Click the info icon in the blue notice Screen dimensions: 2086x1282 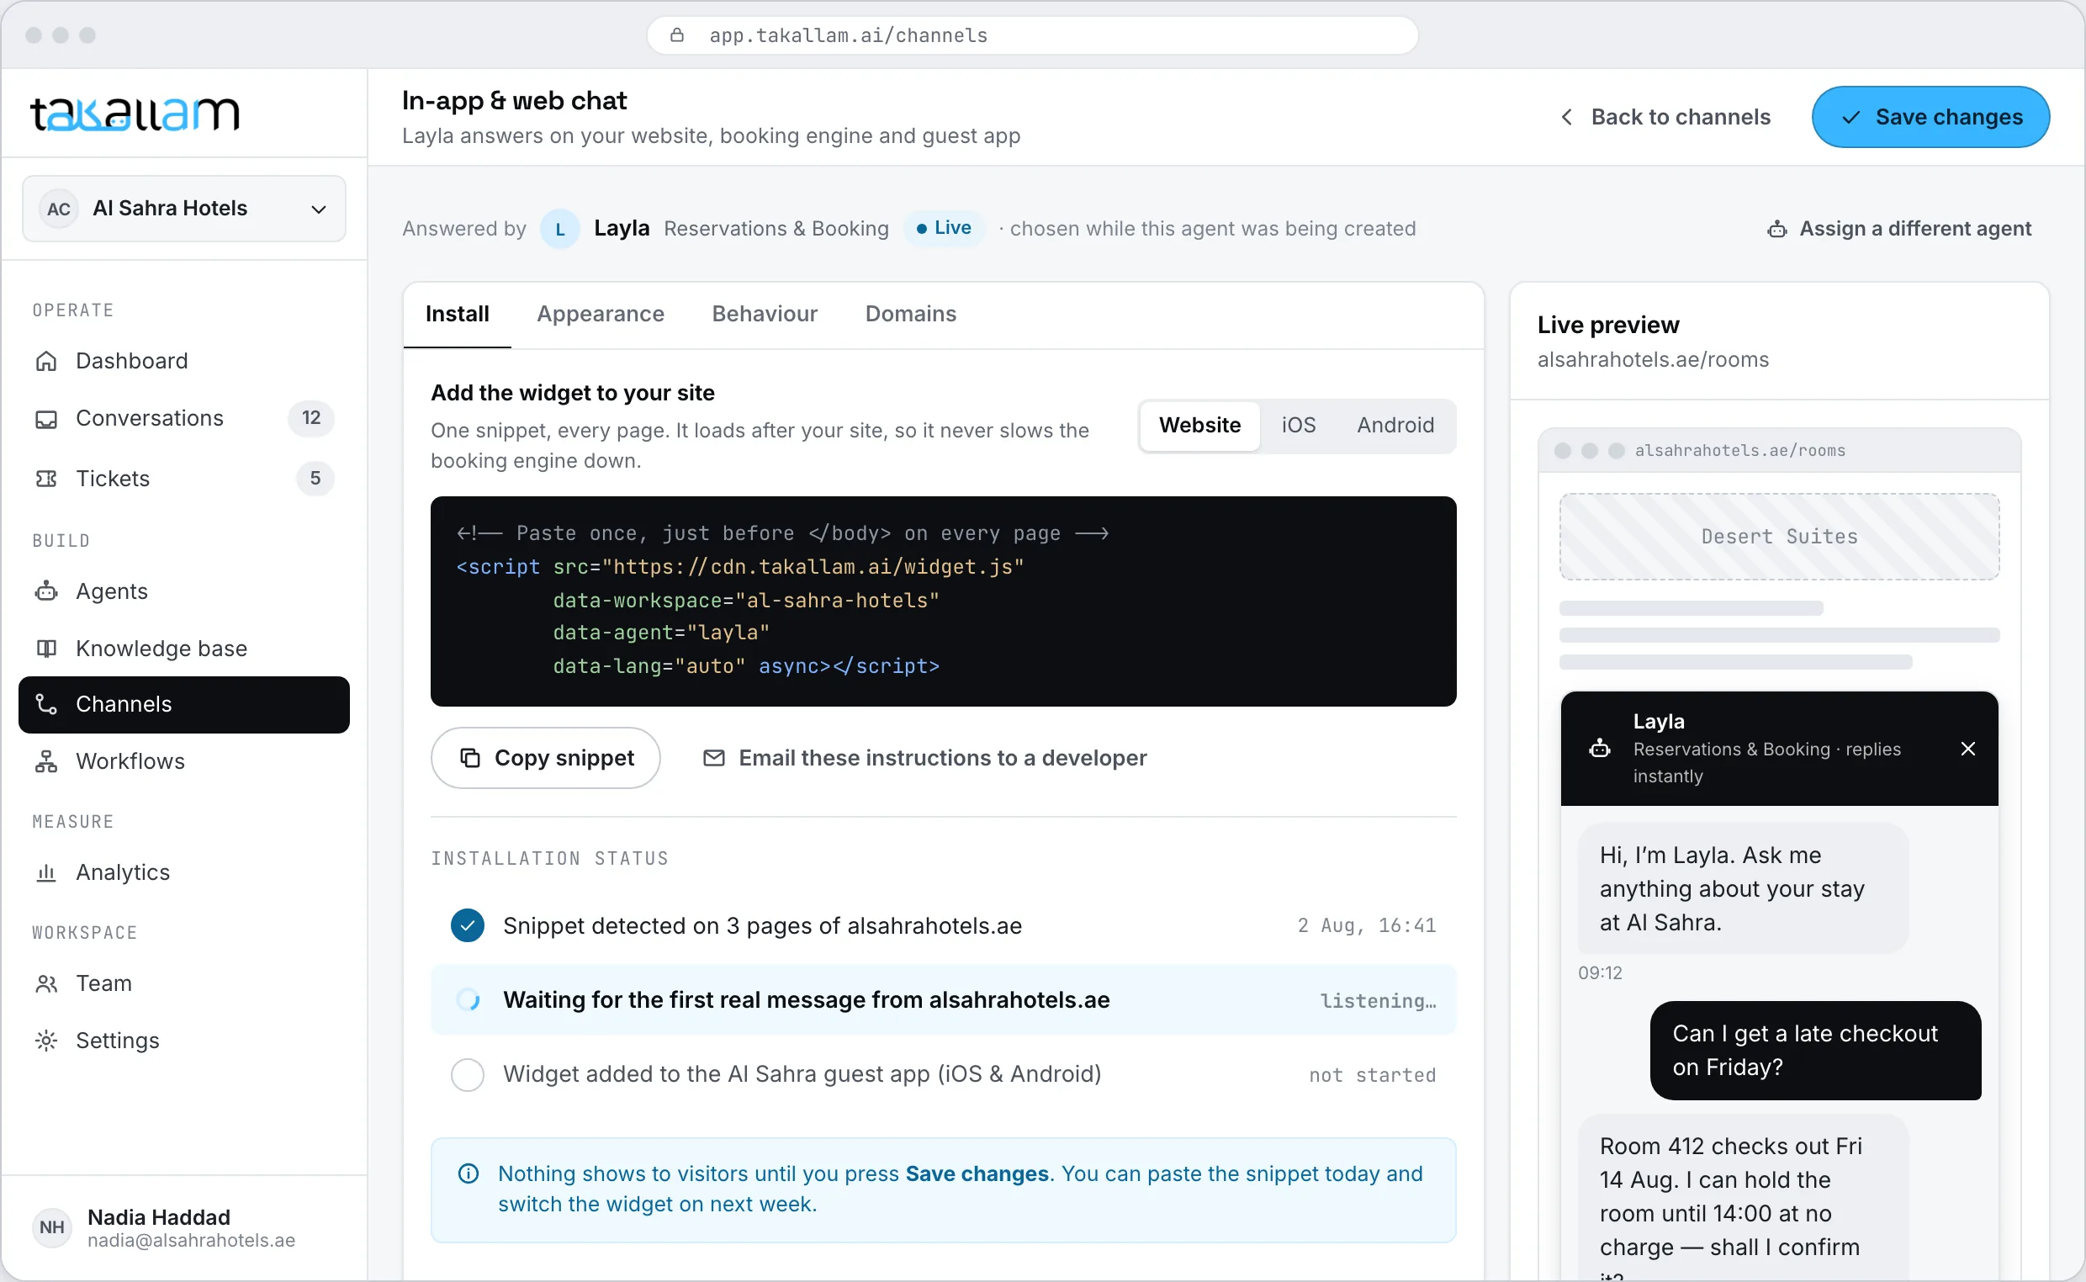point(468,1174)
